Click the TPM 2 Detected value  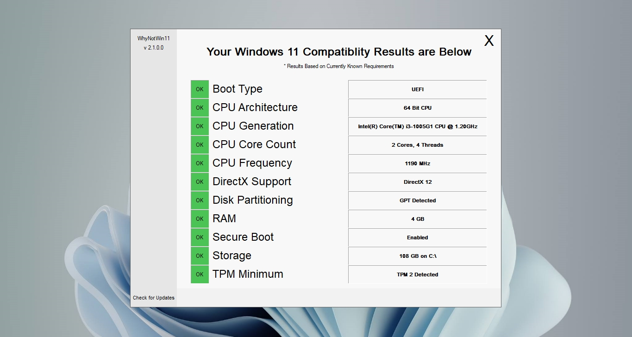point(418,275)
